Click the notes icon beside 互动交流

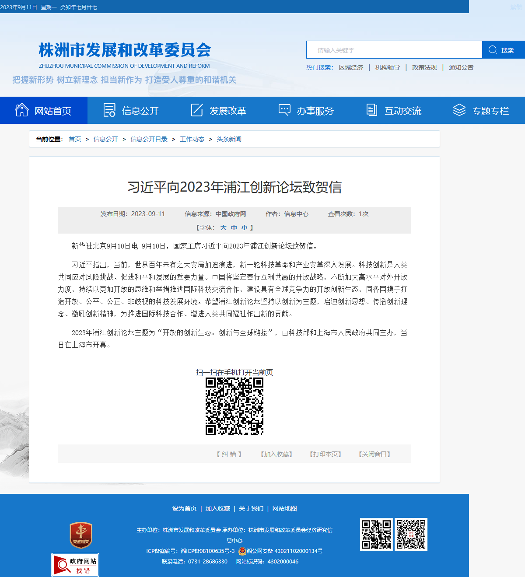(x=372, y=110)
